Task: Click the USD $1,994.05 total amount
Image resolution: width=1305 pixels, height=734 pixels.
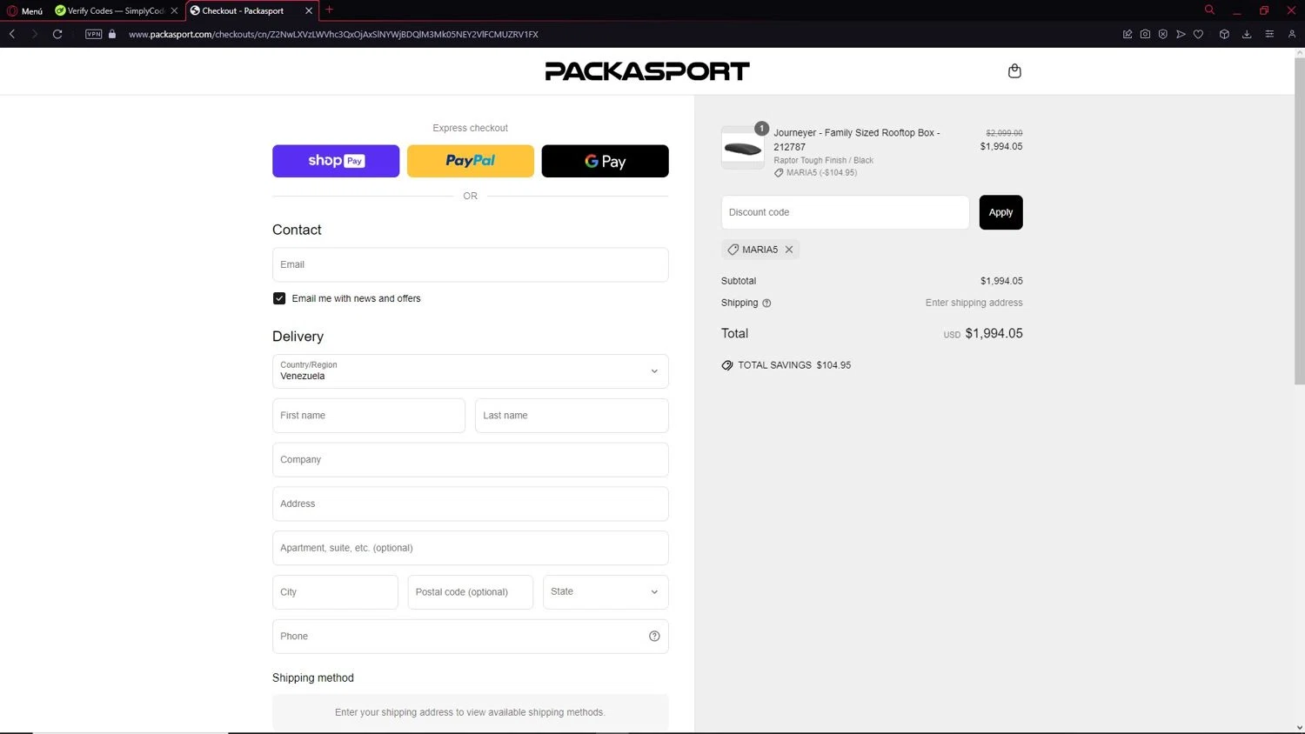Action: pos(983,333)
